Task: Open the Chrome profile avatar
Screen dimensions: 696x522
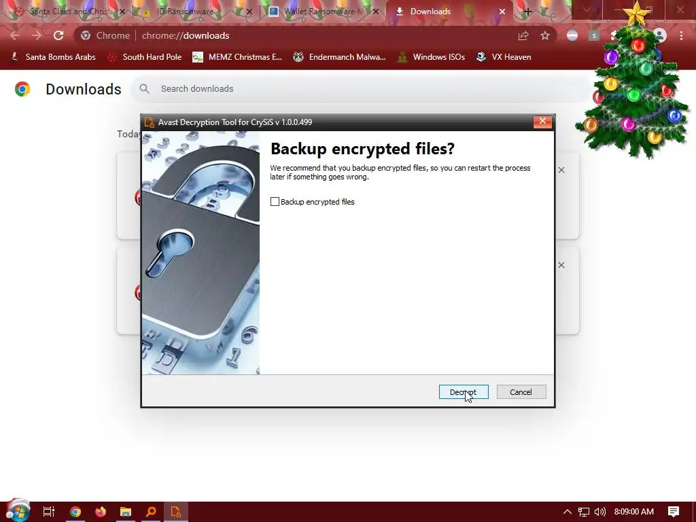Action: click(660, 35)
